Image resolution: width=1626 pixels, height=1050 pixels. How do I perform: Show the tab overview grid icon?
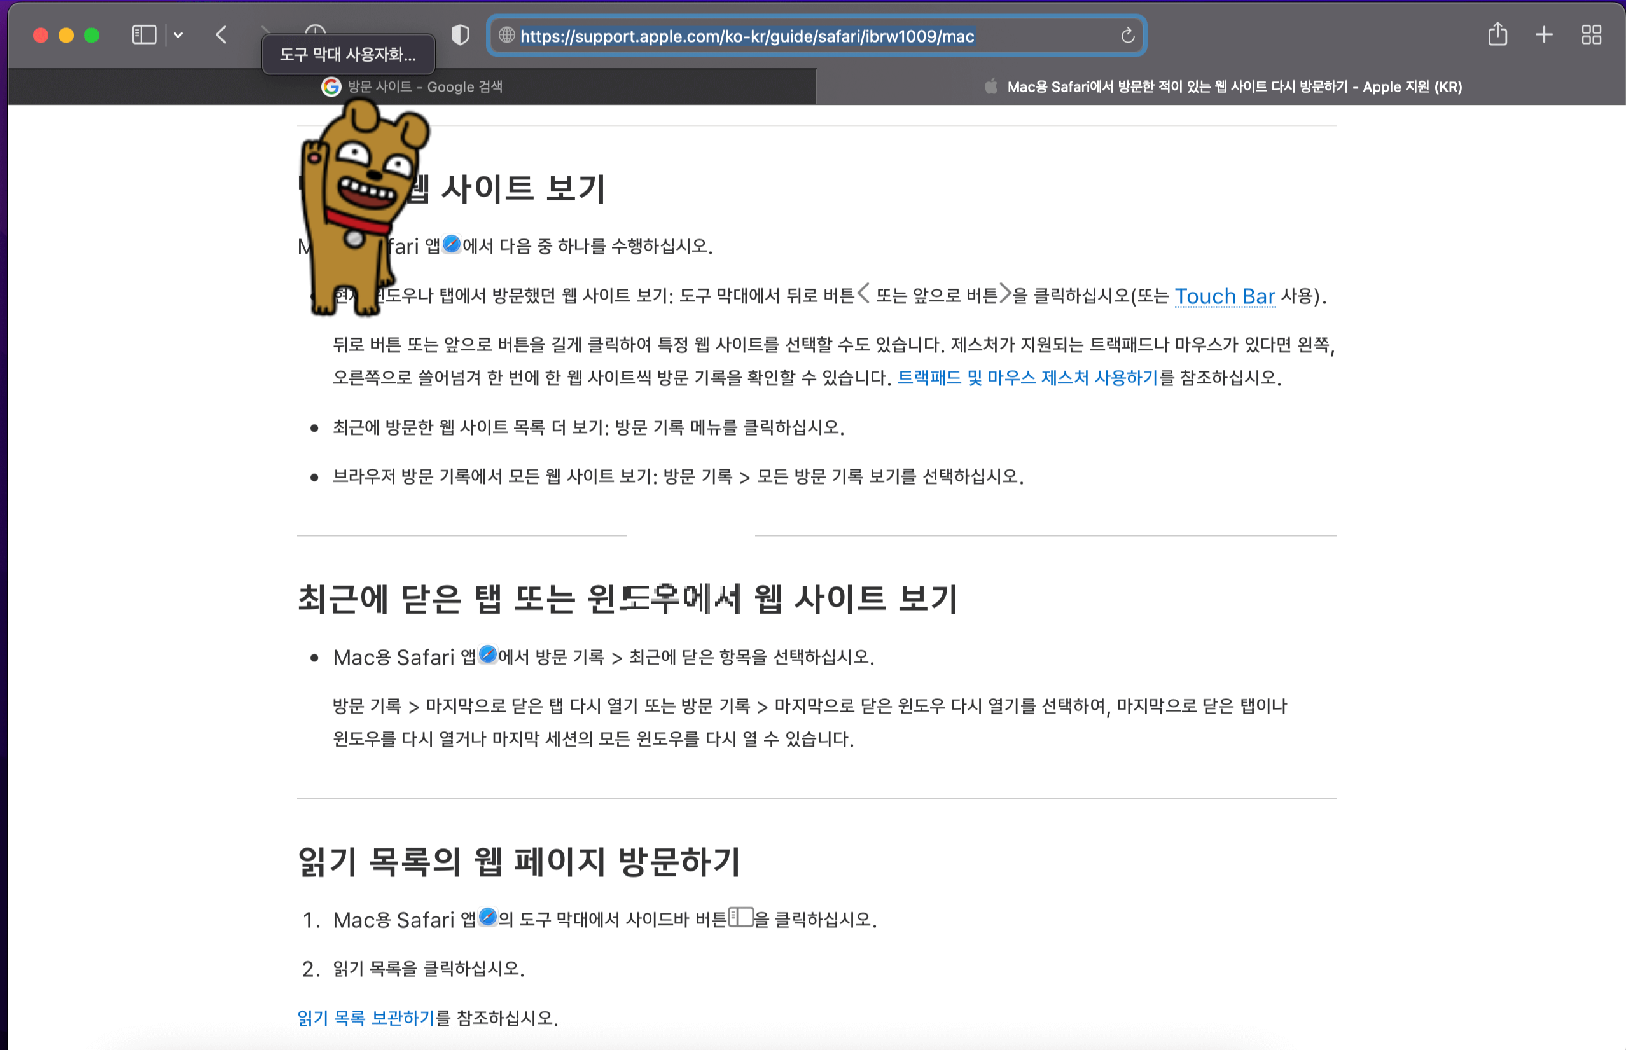(x=1591, y=35)
